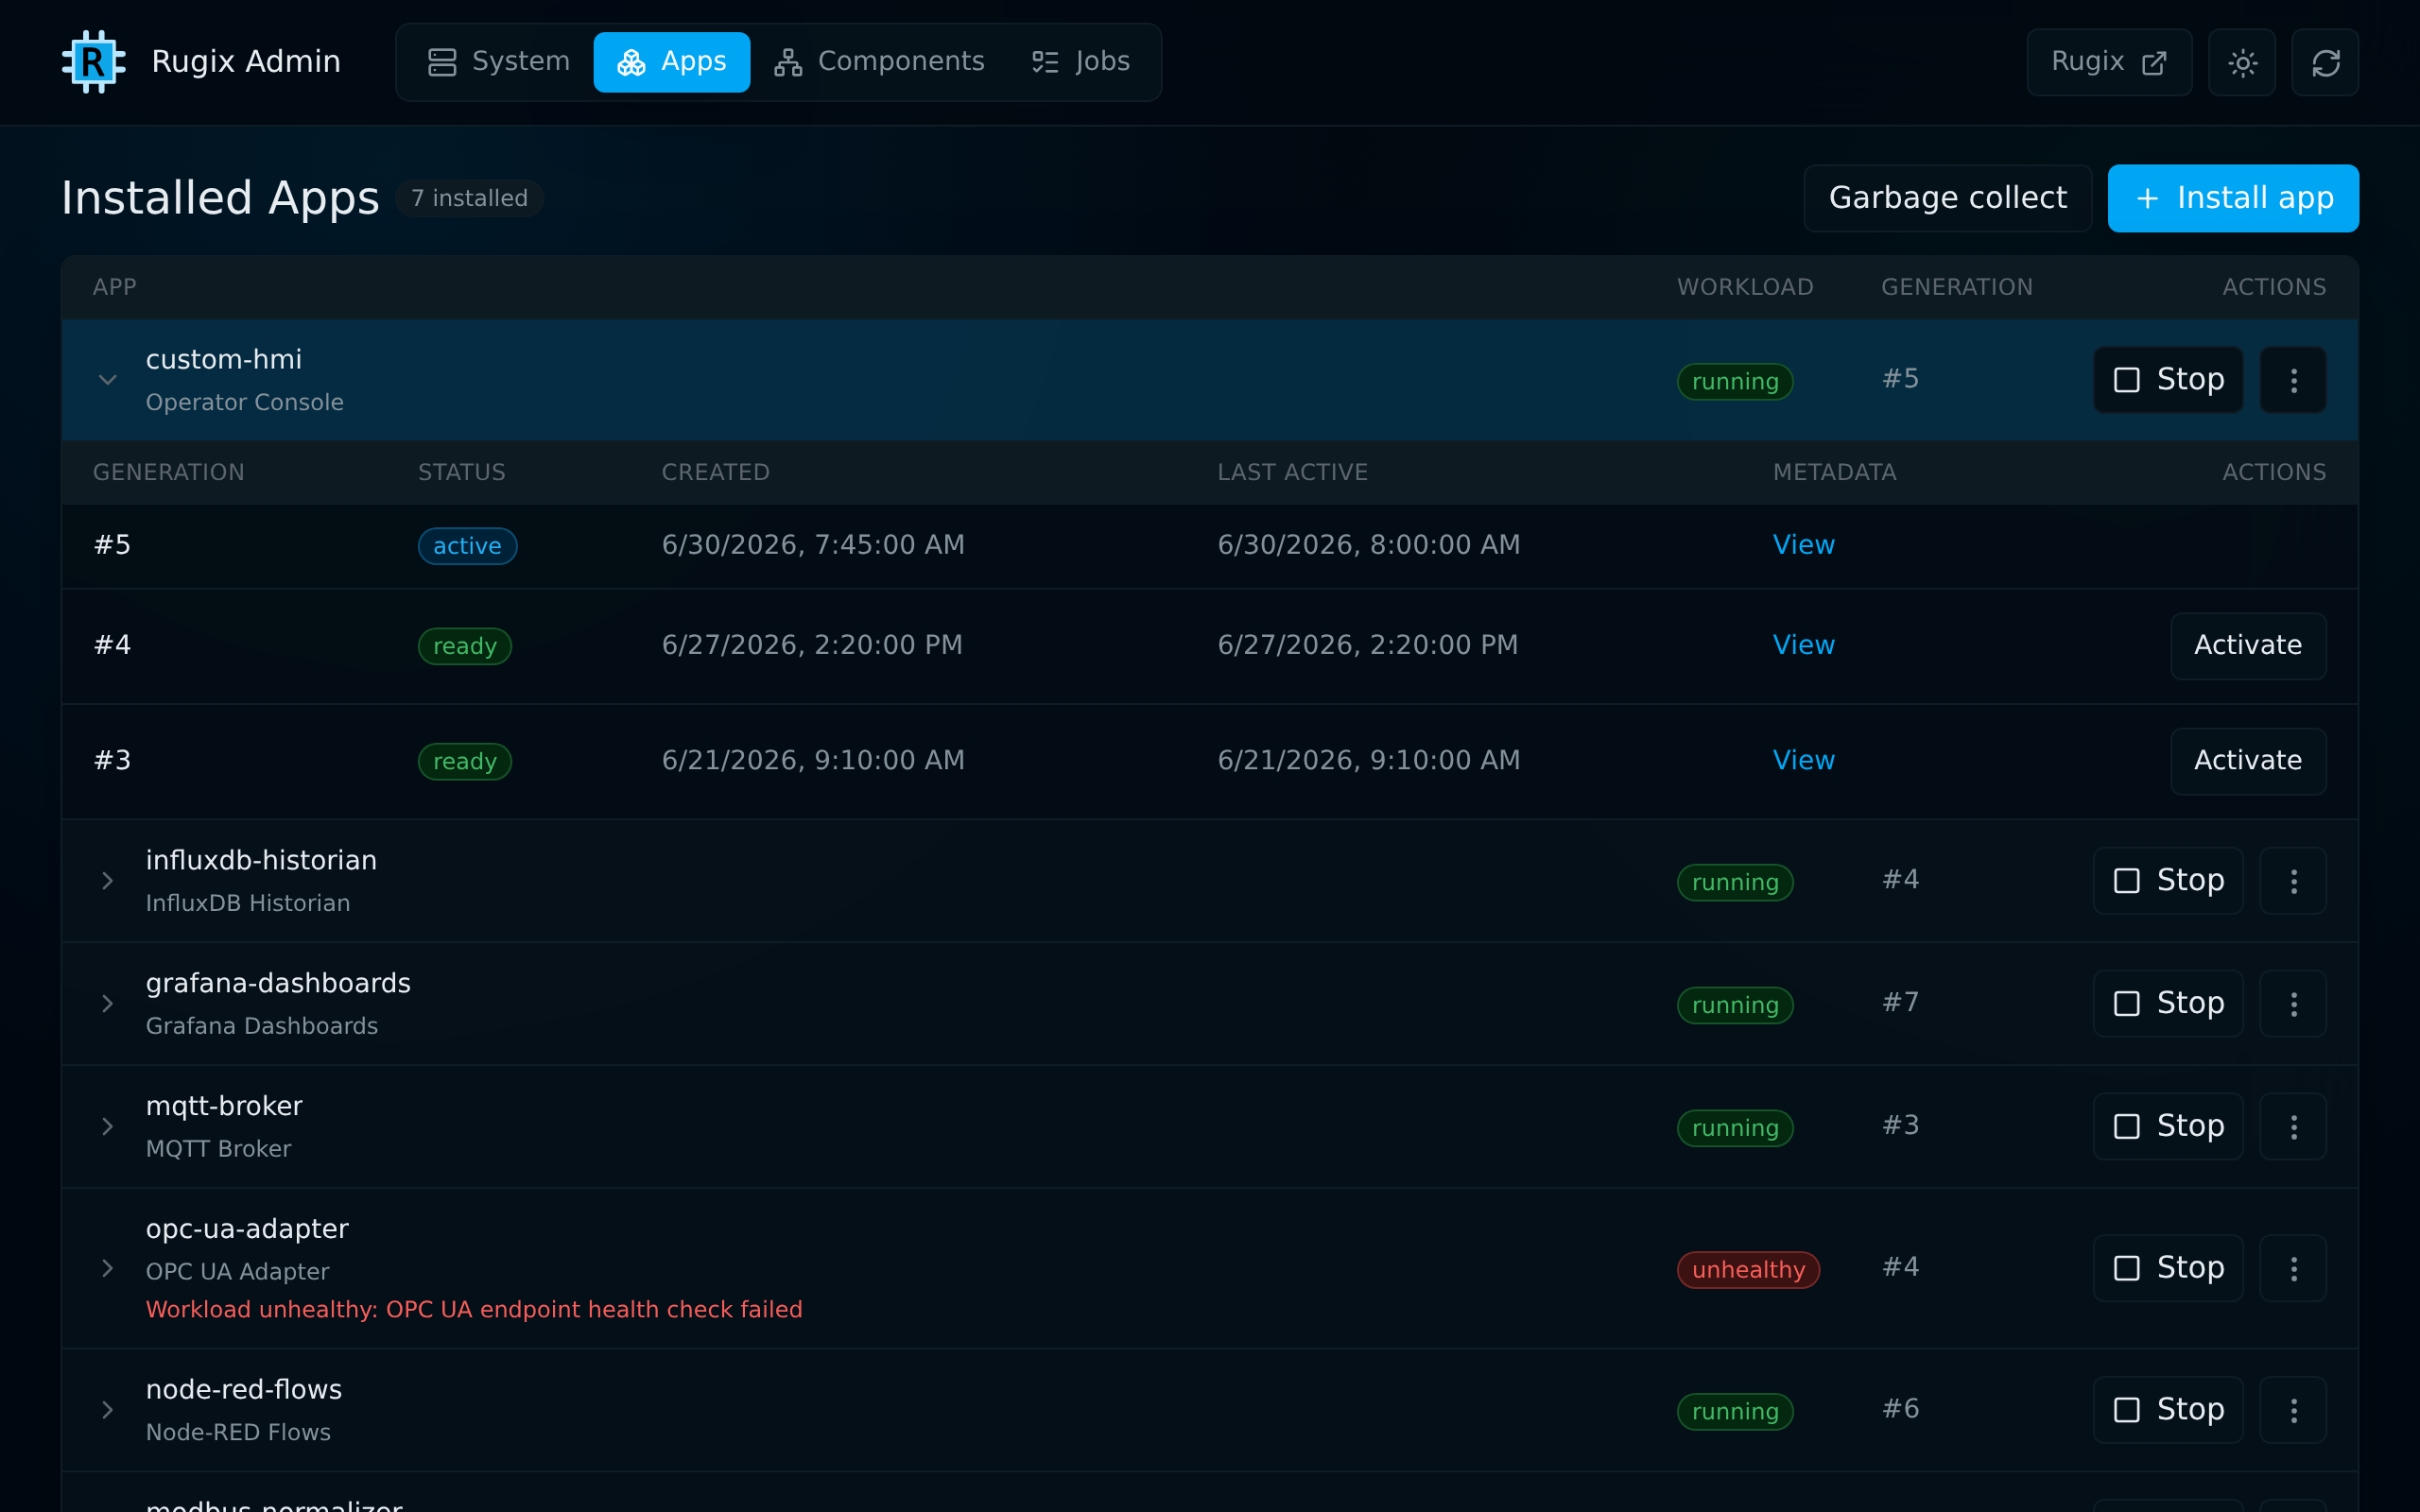Click created date 6/30/2026, 7:45:00 AM

tap(813, 545)
